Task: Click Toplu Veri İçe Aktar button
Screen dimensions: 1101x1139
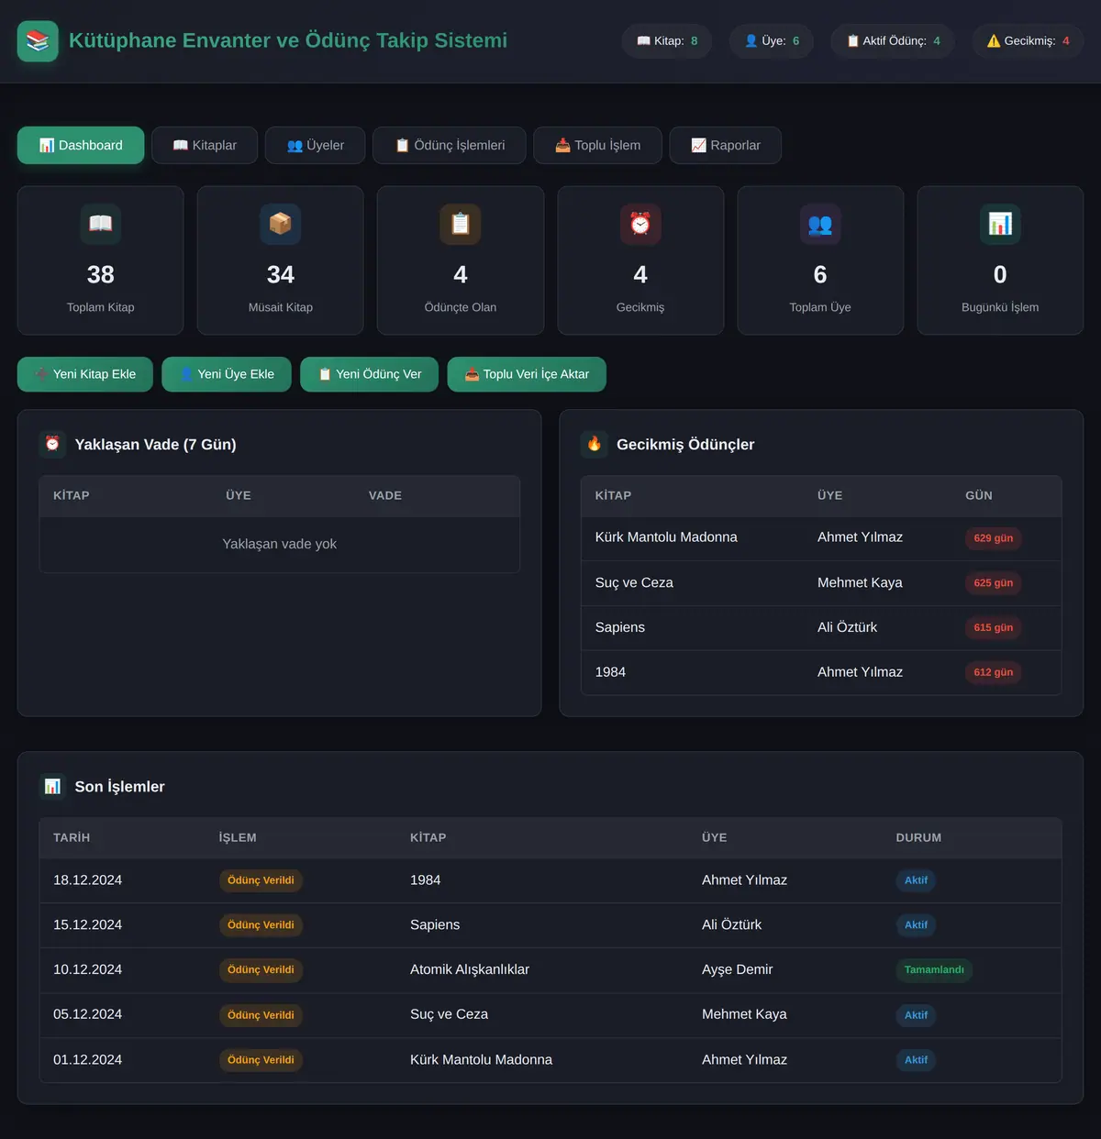Action: (527, 374)
